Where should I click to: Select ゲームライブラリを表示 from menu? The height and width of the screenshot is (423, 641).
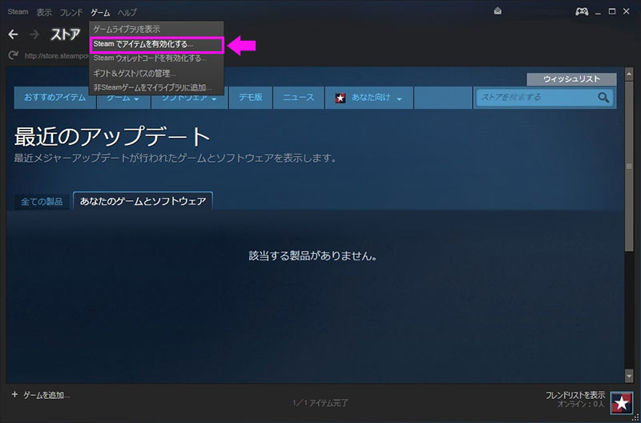tap(127, 30)
